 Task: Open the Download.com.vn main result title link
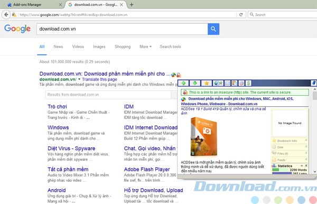[105, 74]
